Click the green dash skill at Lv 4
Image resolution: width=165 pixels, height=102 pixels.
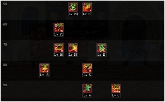pos(87,88)
